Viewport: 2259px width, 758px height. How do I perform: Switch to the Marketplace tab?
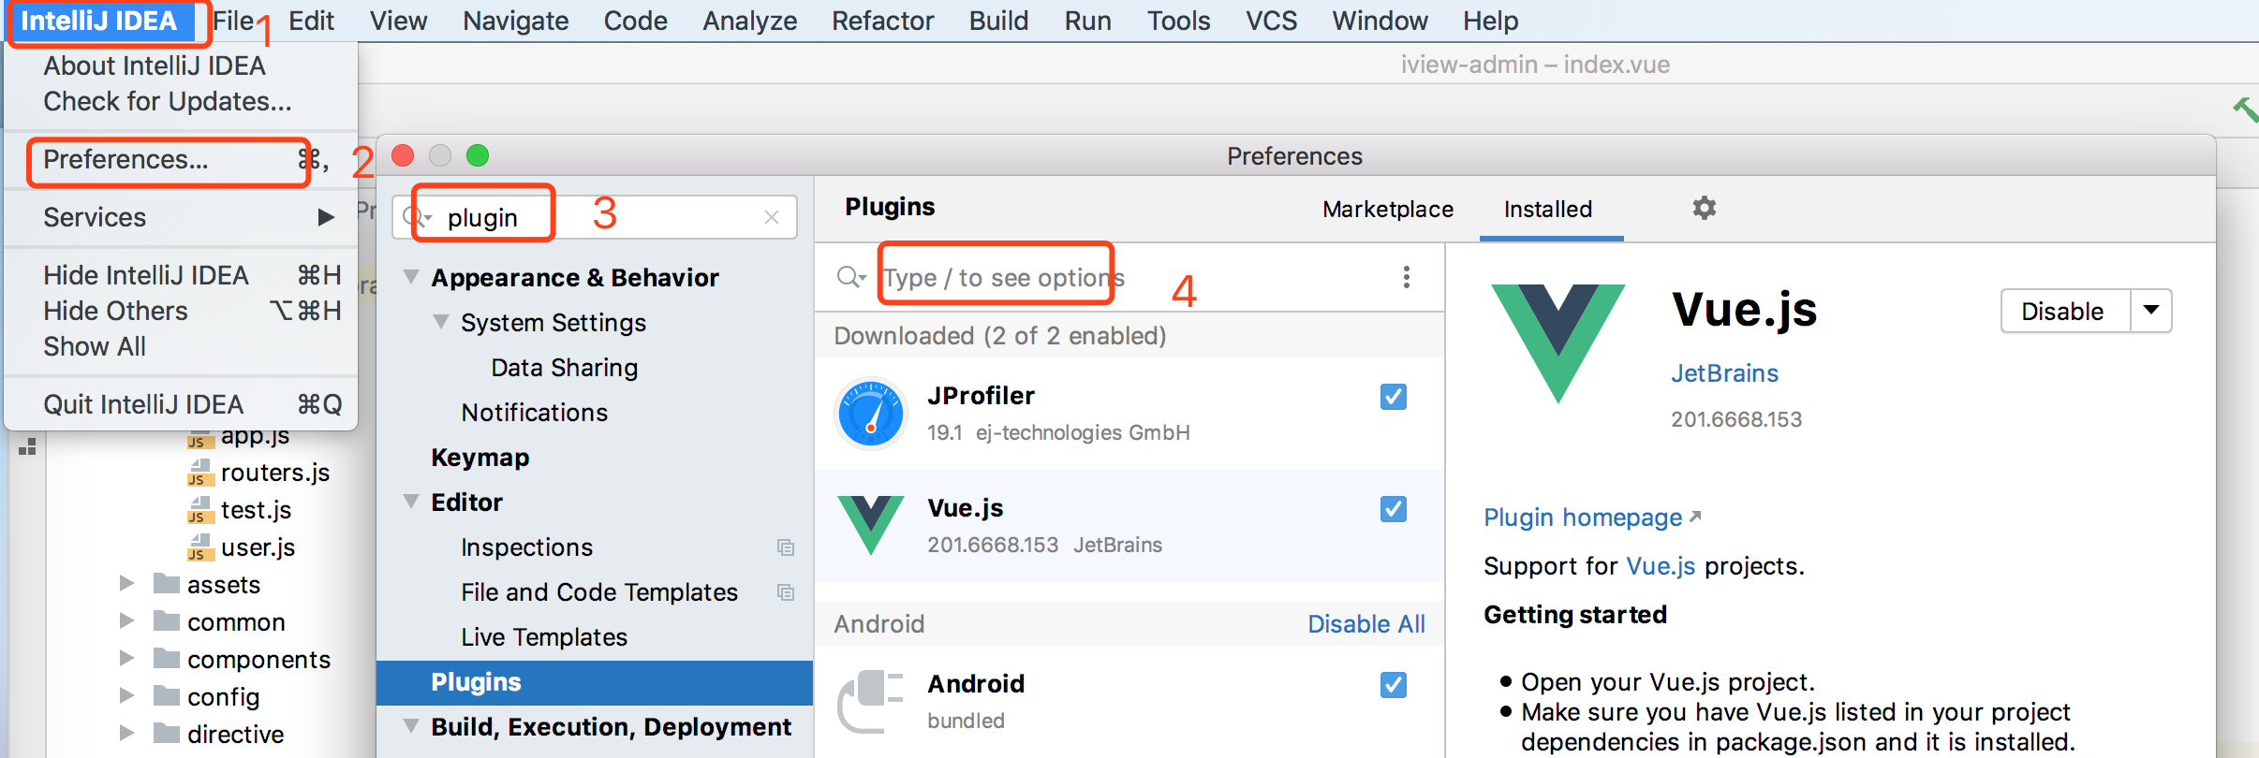tap(1387, 210)
